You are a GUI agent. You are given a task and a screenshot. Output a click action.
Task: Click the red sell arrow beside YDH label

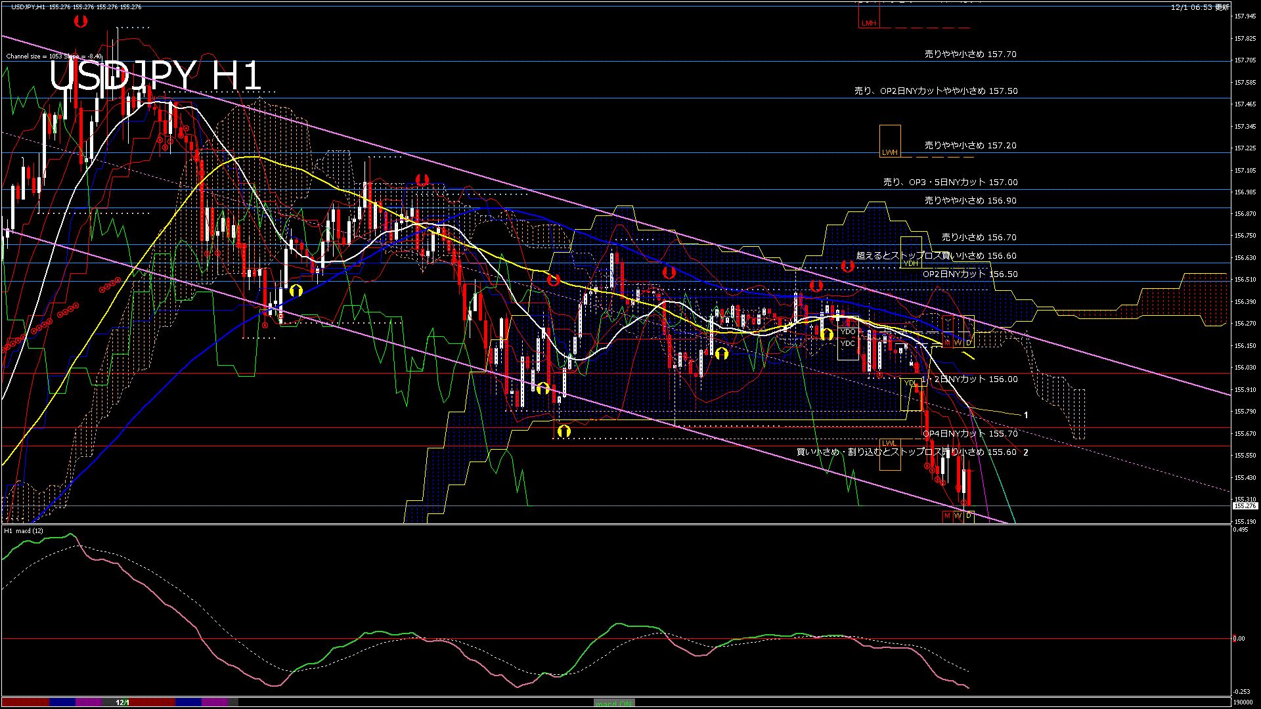[847, 266]
